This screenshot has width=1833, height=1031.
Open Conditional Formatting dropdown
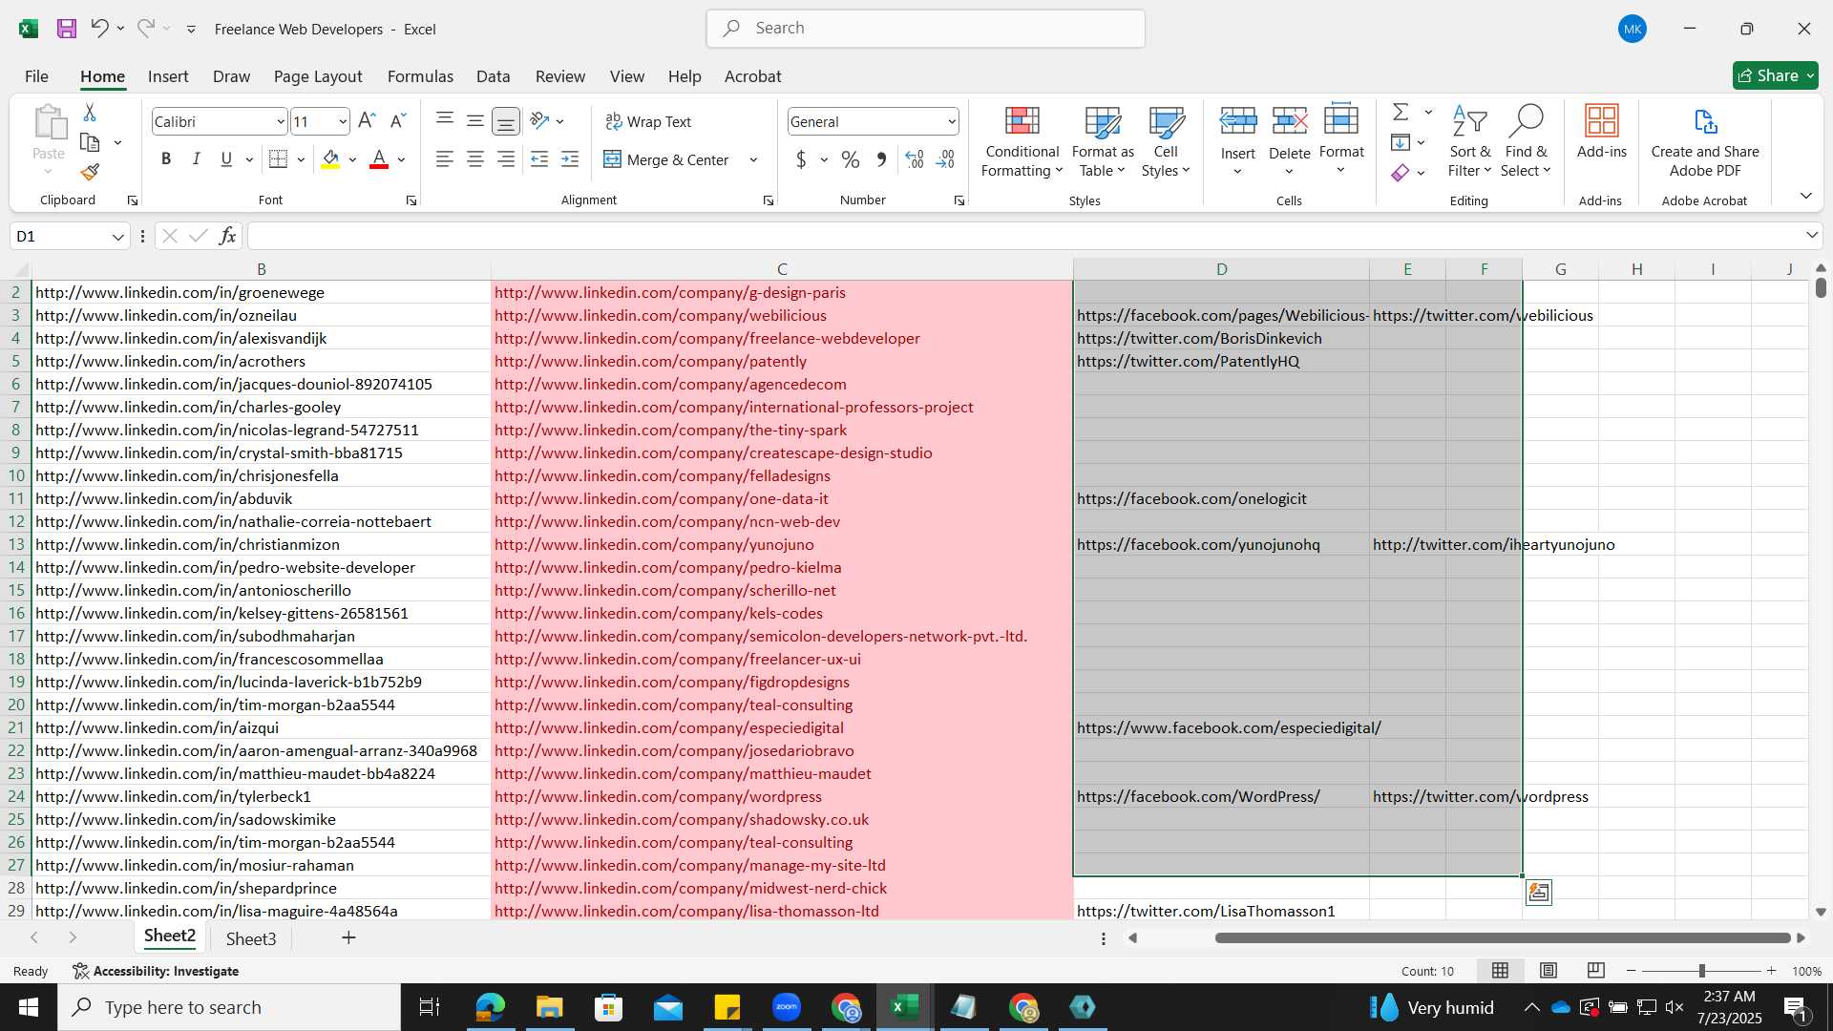[x=1022, y=141]
